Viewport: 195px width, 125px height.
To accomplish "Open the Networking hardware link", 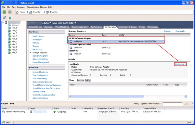I will (x=37, y=49).
